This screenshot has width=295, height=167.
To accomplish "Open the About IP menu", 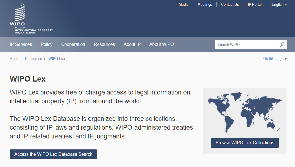I will 132,44.
